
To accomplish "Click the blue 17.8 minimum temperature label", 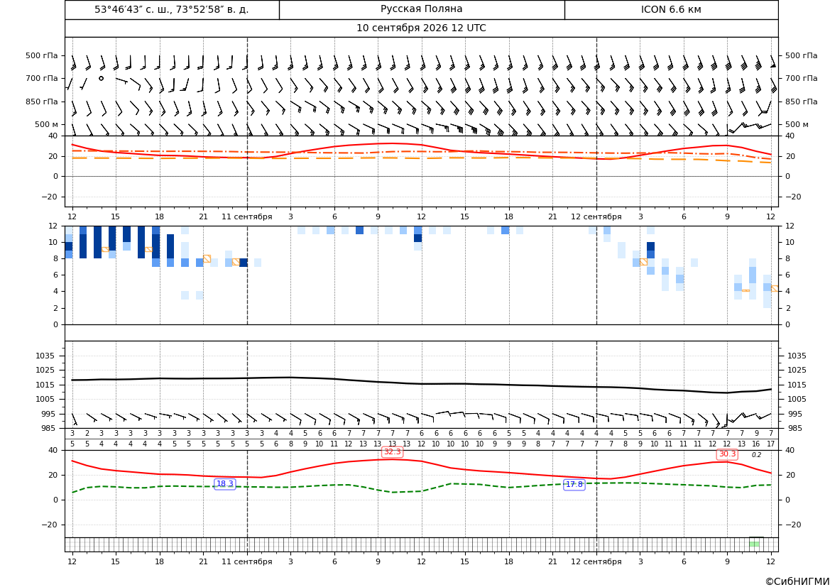I will point(574,484).
